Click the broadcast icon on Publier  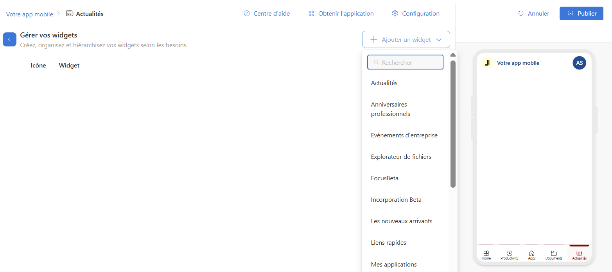pyautogui.click(x=571, y=13)
